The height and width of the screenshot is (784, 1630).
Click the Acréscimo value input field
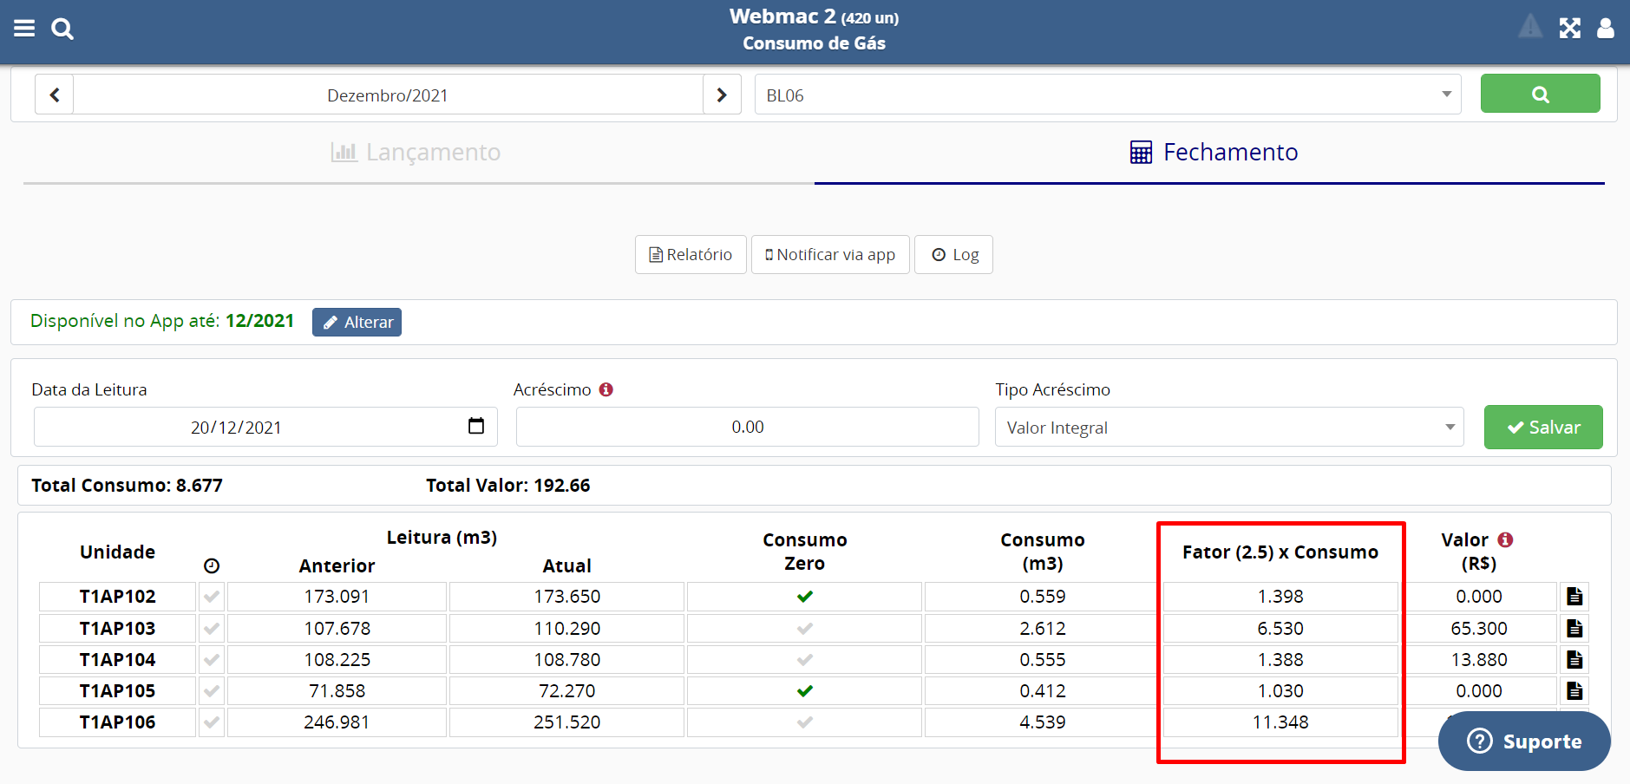click(747, 427)
